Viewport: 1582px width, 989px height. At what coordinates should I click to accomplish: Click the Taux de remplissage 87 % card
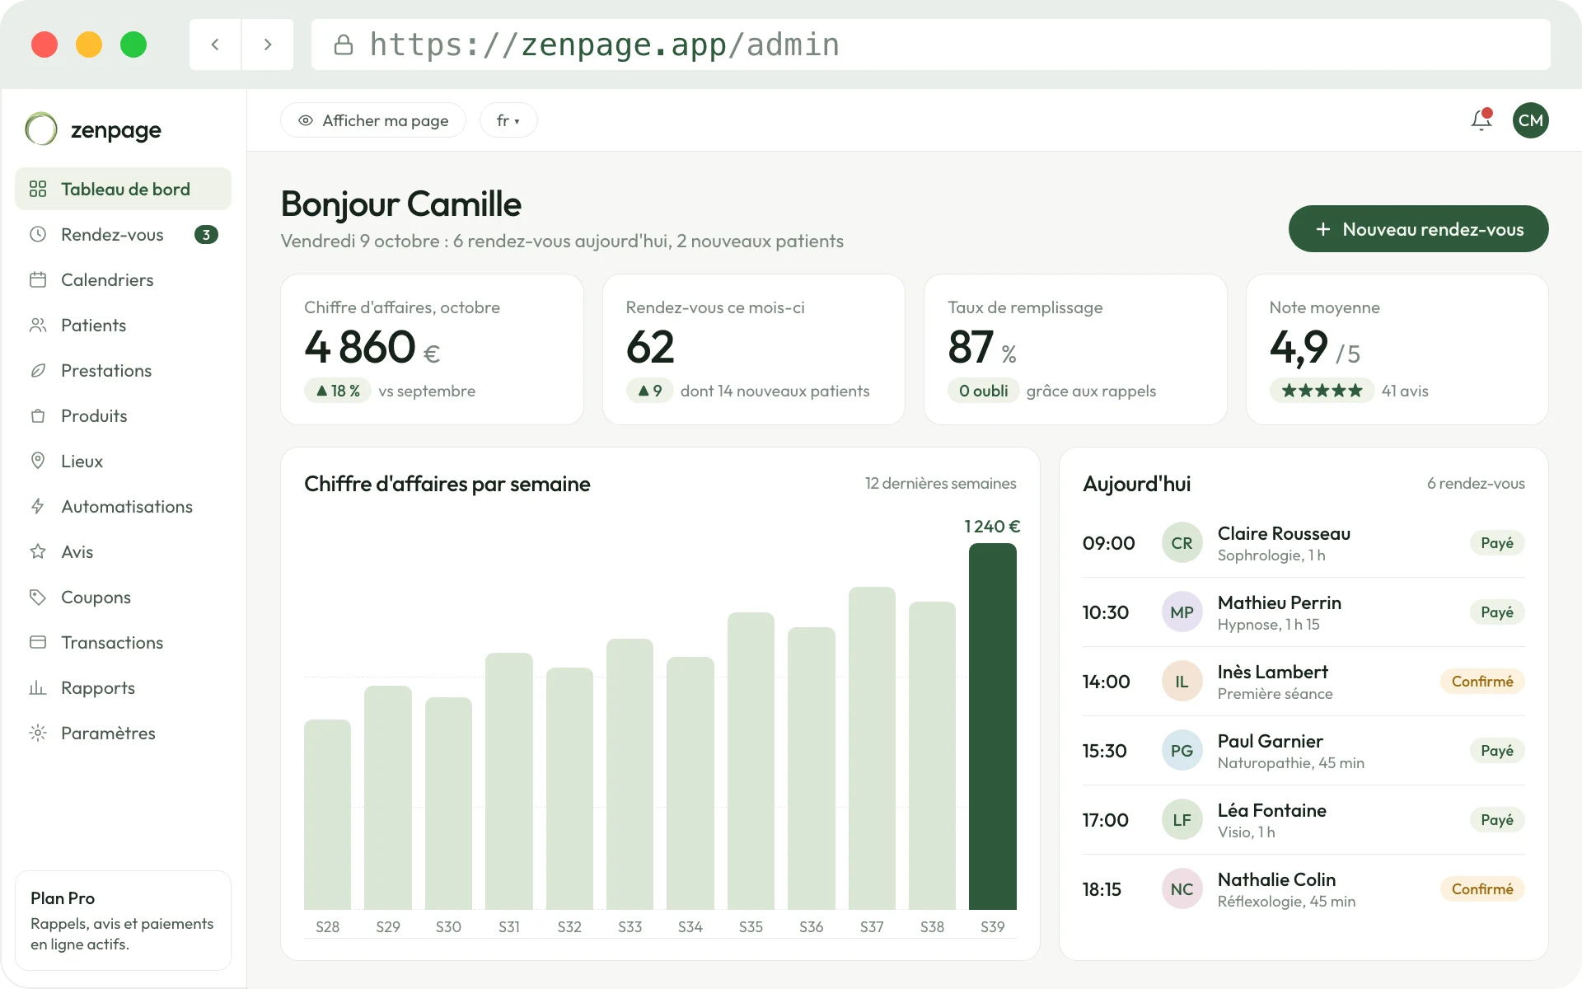[x=1075, y=349]
